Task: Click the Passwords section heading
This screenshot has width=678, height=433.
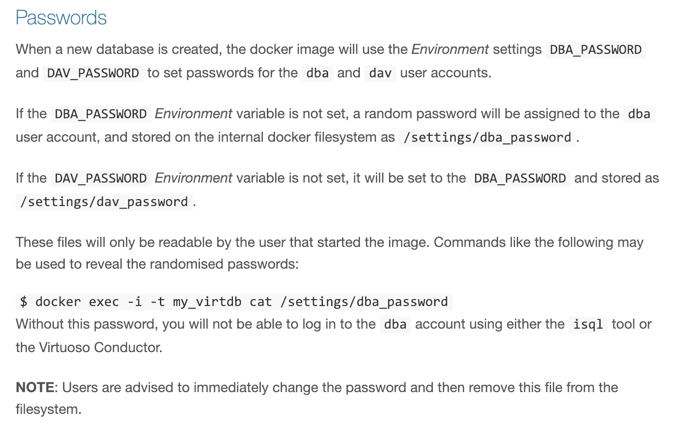Action: (x=61, y=18)
